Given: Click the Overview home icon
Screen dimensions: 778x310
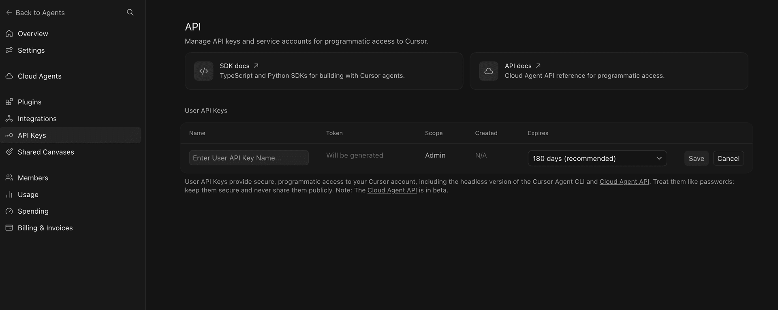Looking at the screenshot, I should click(x=9, y=34).
